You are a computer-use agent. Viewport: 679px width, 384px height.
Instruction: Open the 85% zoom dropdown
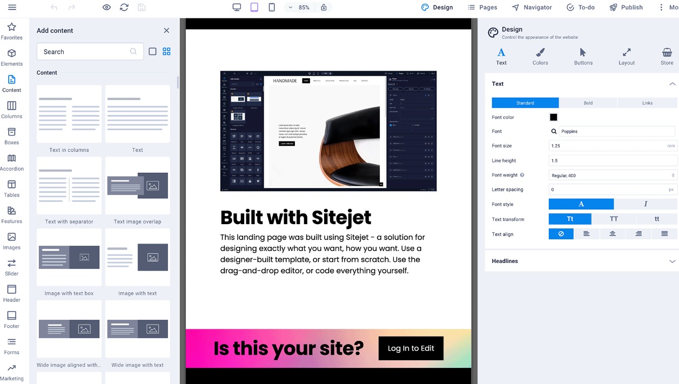[x=300, y=7]
